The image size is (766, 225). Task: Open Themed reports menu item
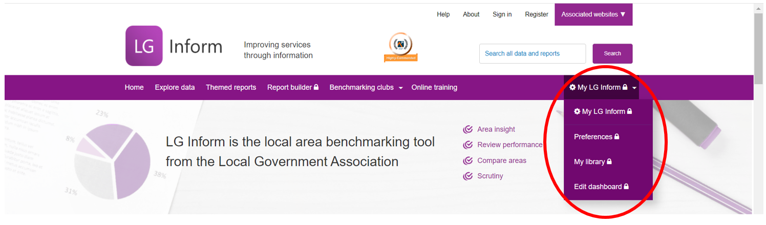click(x=231, y=88)
